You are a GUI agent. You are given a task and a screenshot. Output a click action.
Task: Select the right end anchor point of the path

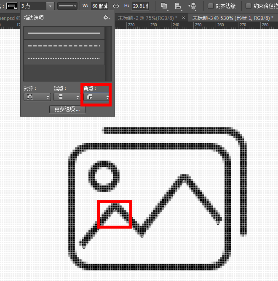tap(218, 224)
